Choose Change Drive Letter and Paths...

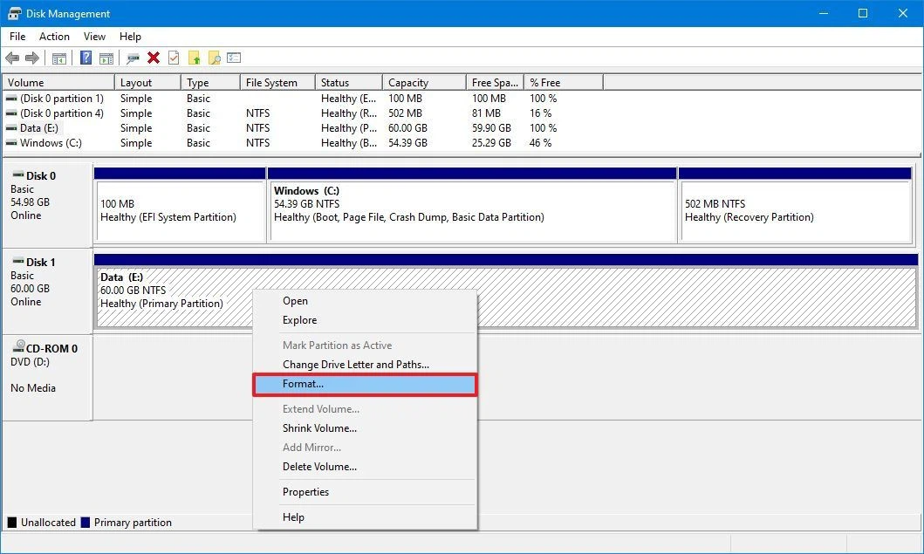click(x=355, y=365)
